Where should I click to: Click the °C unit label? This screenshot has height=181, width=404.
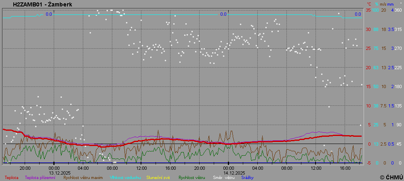click(x=369, y=4)
